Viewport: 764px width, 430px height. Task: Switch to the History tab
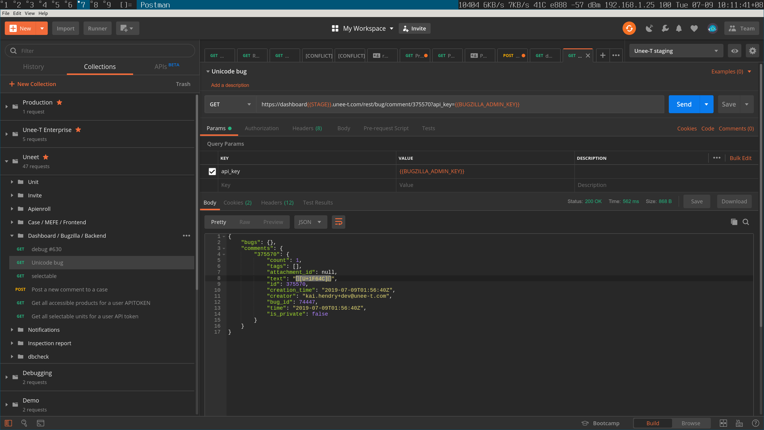(x=33, y=67)
